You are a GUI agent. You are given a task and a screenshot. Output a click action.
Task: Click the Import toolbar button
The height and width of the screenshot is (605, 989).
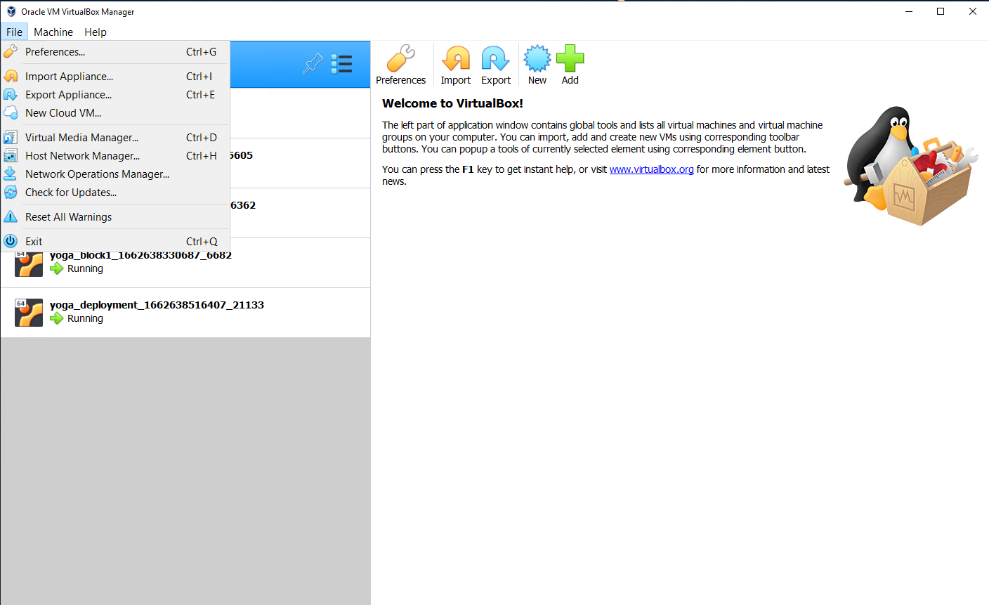[456, 65]
